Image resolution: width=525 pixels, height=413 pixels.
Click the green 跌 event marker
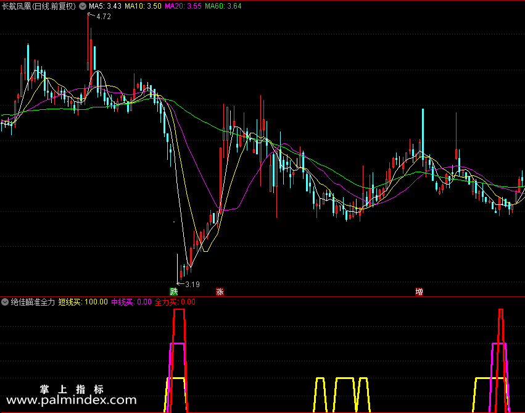click(x=173, y=291)
